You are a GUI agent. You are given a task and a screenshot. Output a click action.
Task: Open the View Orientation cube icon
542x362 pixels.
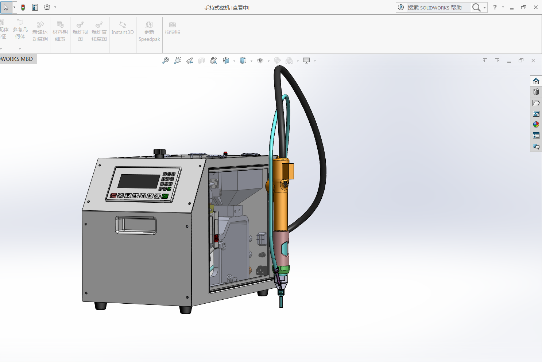coord(226,61)
